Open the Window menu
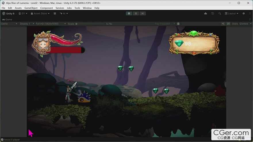 87,8
